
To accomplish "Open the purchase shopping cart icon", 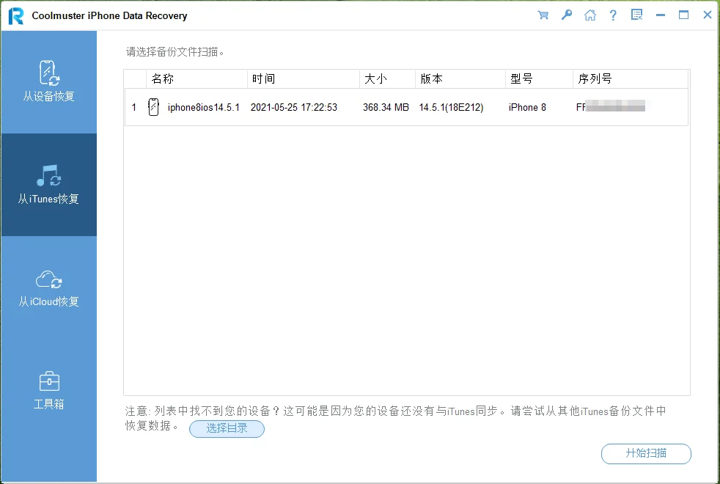I will click(543, 14).
